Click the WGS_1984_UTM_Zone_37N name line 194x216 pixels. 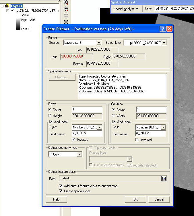coord(104,80)
